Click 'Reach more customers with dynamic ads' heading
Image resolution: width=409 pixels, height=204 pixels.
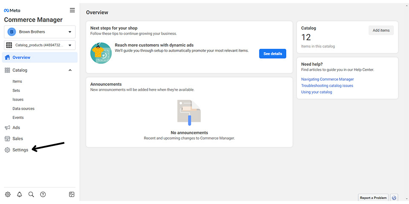[x=154, y=45]
